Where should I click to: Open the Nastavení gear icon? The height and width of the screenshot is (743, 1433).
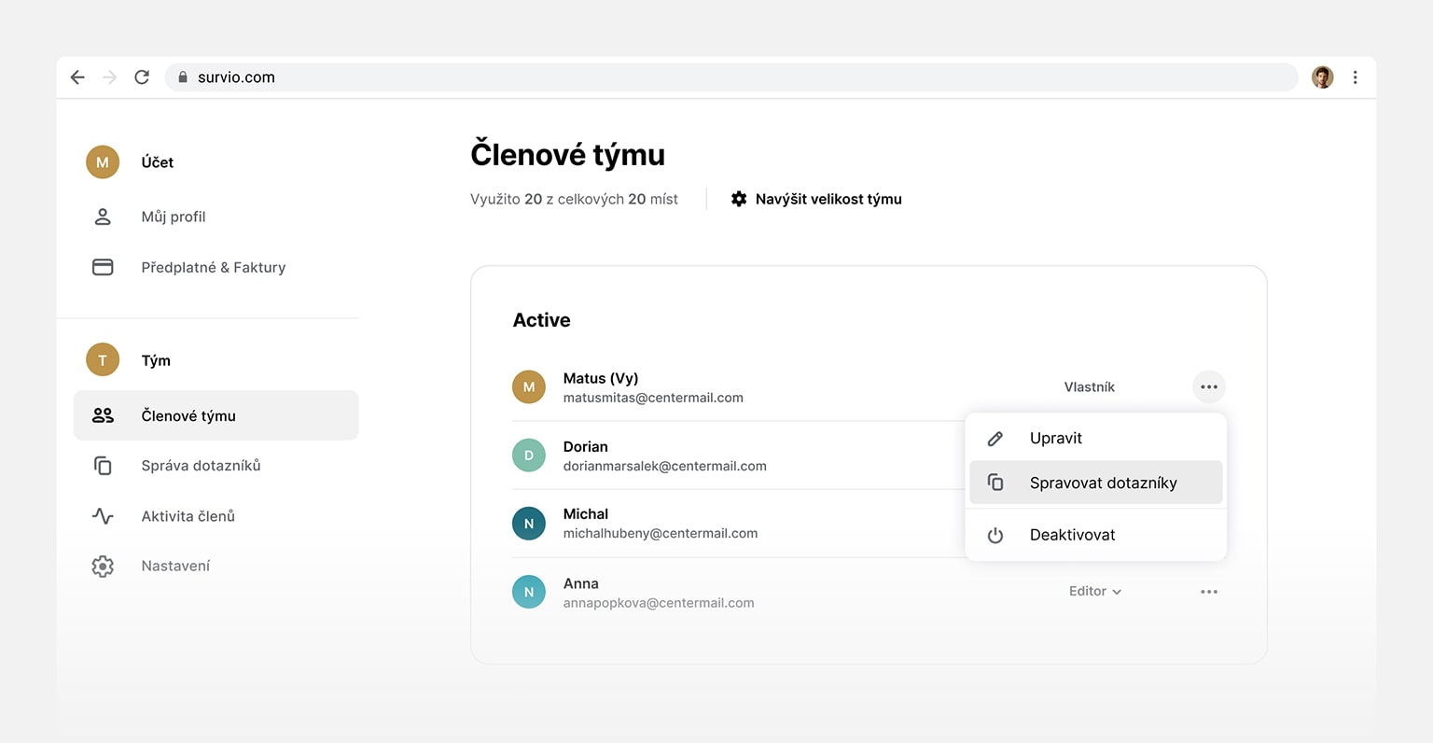tap(103, 565)
